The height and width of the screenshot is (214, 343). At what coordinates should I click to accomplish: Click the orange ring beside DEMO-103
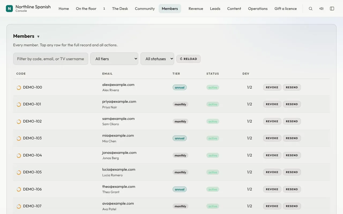pos(19,138)
